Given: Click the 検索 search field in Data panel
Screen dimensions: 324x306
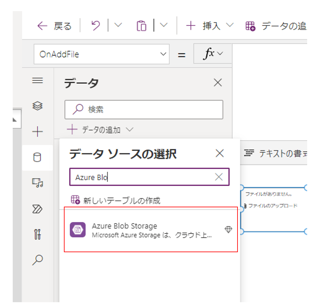Looking at the screenshot, I should (144, 110).
